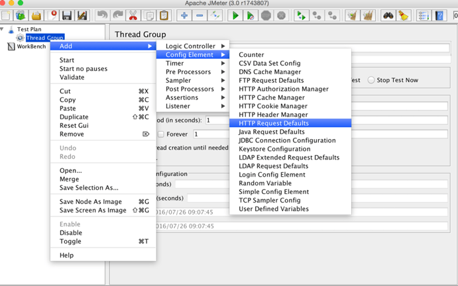The width and height of the screenshot is (458, 286).
Task: Click the Open file toolbar icon
Action: (36, 15)
